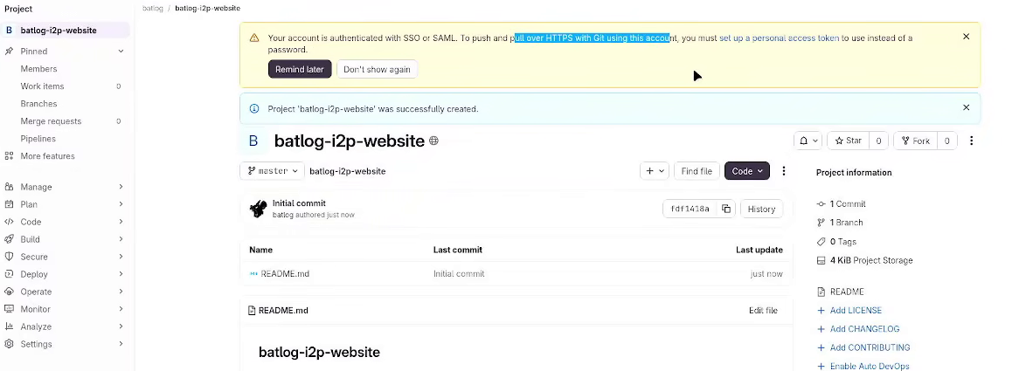This screenshot has width=1026, height=371.
Task: Open Pipelines in the sidebar
Action: click(38, 139)
